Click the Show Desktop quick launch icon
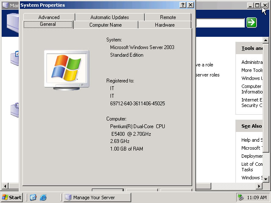This screenshot has width=271, height=203. (33, 198)
